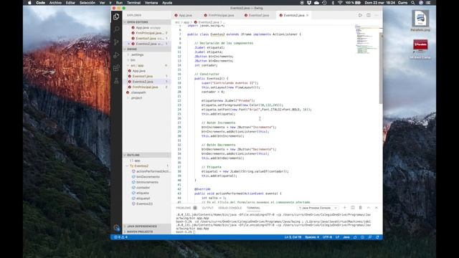
Task: Close the Eventos2.java editor tab
Action: tap(308, 15)
